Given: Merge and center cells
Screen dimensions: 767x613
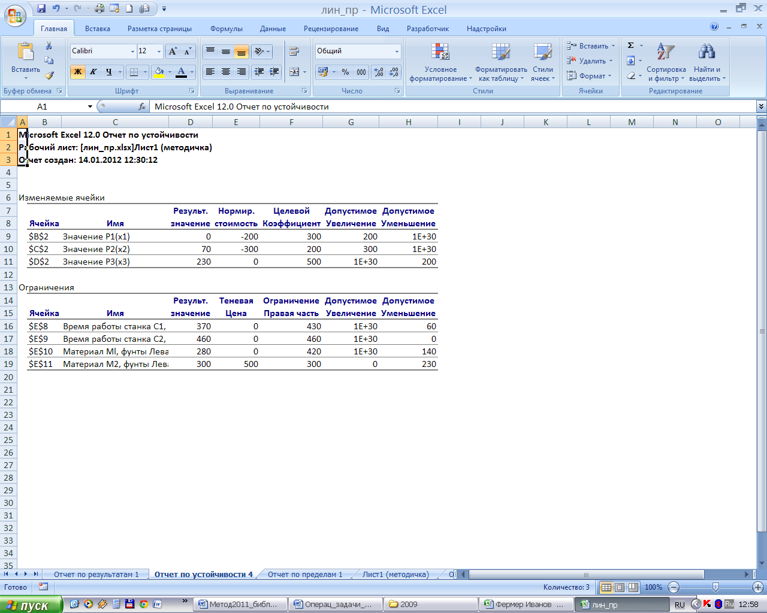Looking at the screenshot, I should [x=294, y=72].
